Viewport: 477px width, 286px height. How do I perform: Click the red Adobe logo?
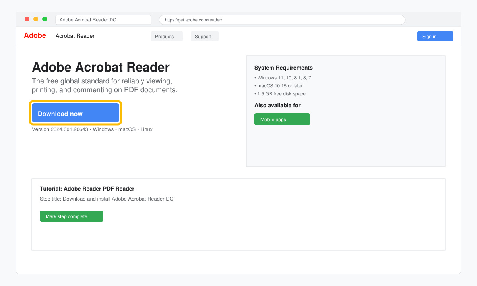coord(35,35)
